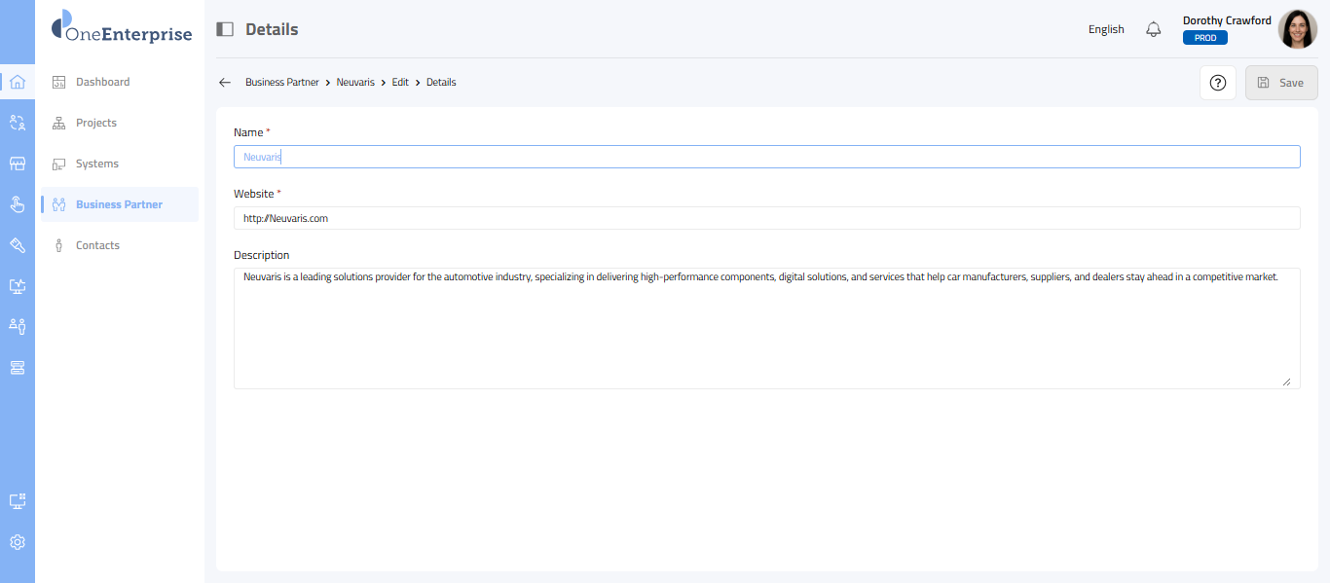This screenshot has width=1330, height=583.
Task: Go to Dashboard in the side menu
Action: click(102, 82)
